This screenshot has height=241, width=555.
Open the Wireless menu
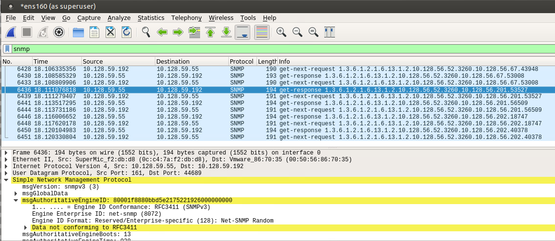[x=221, y=17]
